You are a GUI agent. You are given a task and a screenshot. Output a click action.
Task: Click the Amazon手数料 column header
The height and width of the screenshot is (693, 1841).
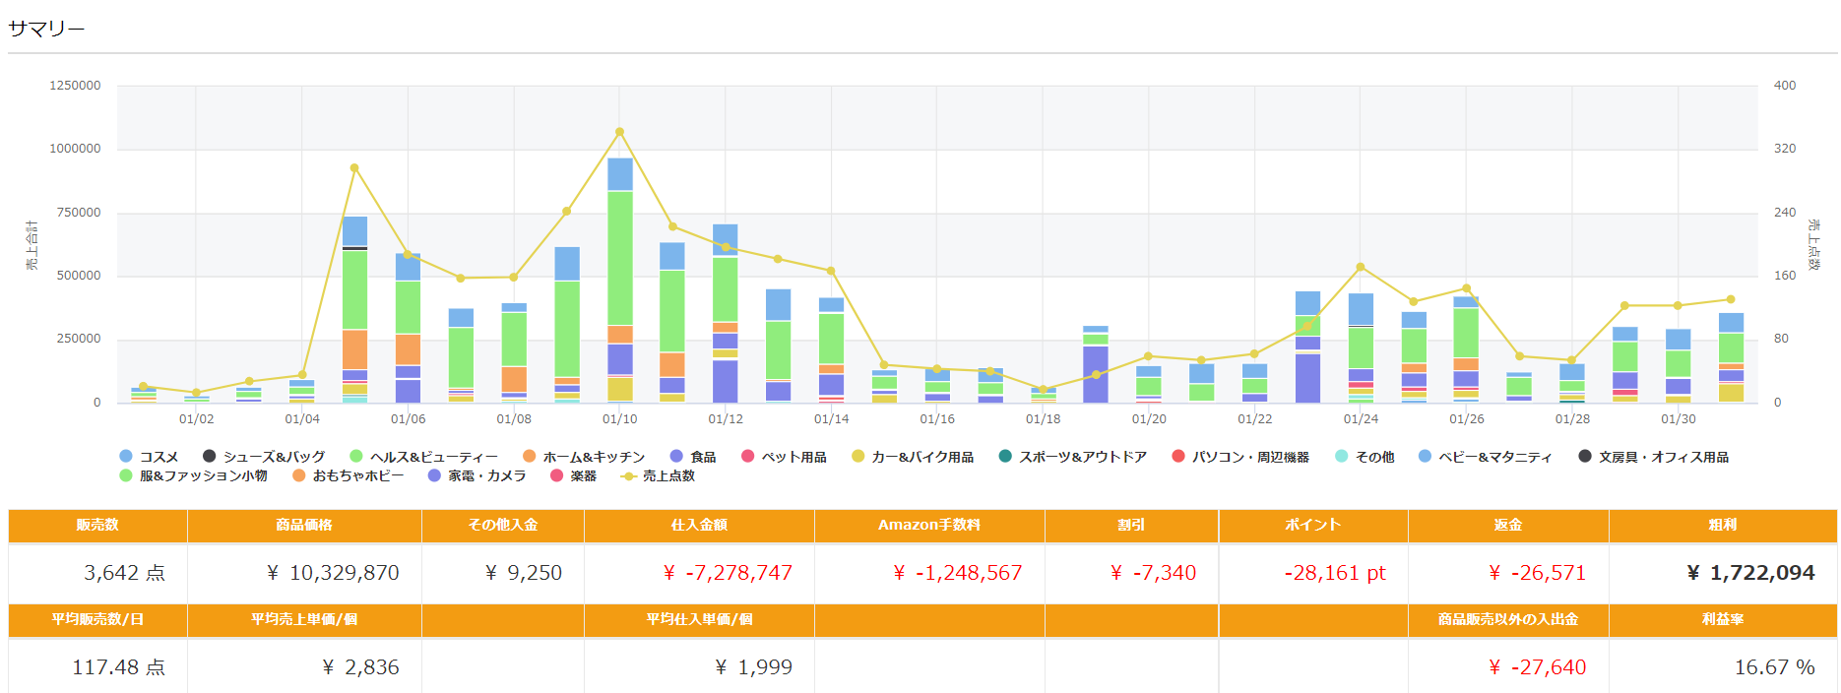928,525
